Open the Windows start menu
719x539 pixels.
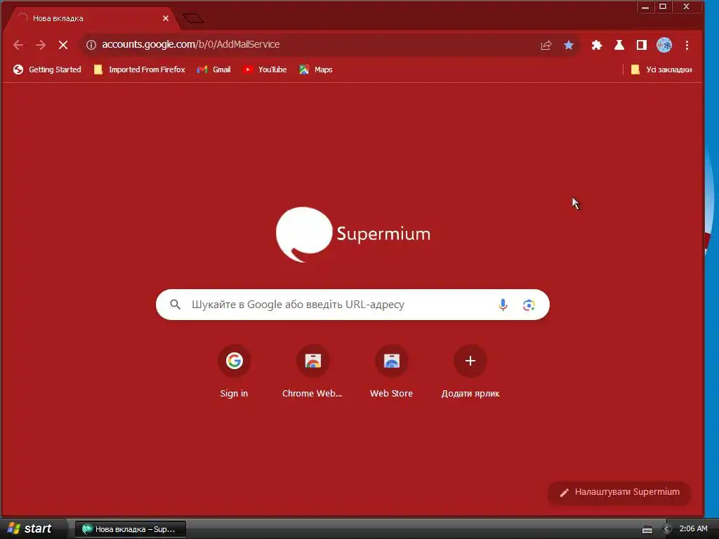[x=32, y=528]
